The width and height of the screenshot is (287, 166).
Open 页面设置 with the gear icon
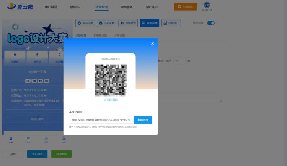tap(106, 23)
